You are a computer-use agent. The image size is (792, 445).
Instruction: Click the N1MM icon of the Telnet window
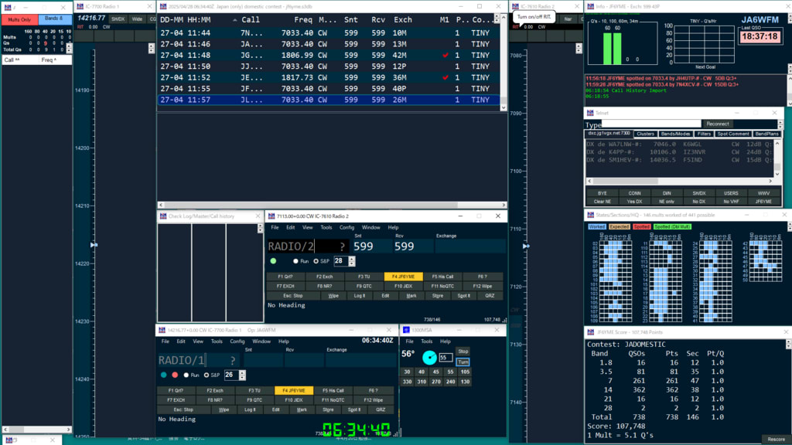[x=590, y=113]
